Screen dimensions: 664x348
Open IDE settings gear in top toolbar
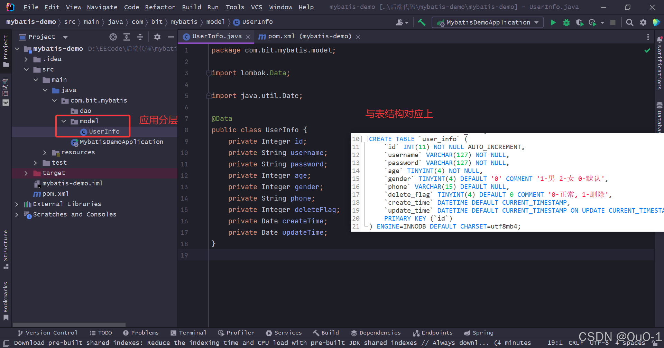point(643,22)
